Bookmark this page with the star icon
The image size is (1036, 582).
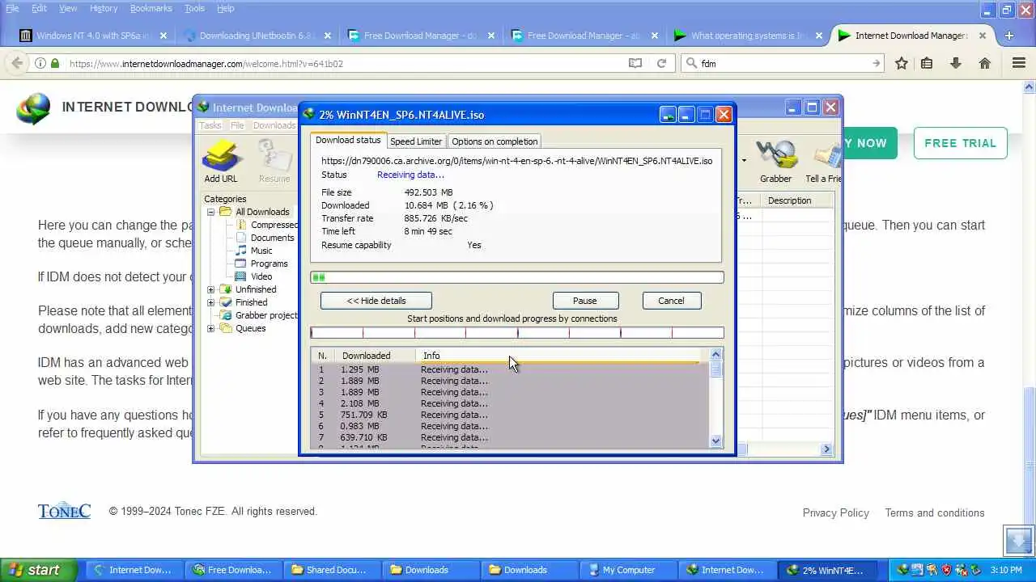coord(902,63)
